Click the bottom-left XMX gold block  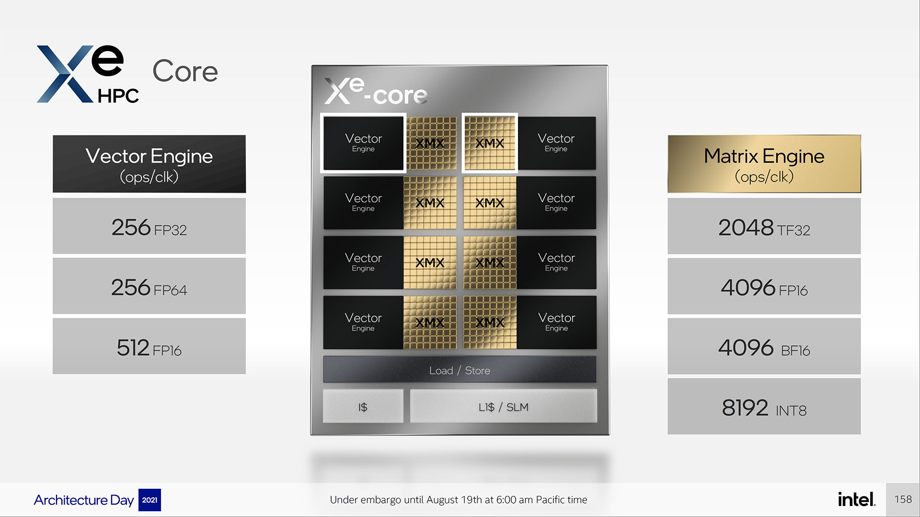point(430,322)
